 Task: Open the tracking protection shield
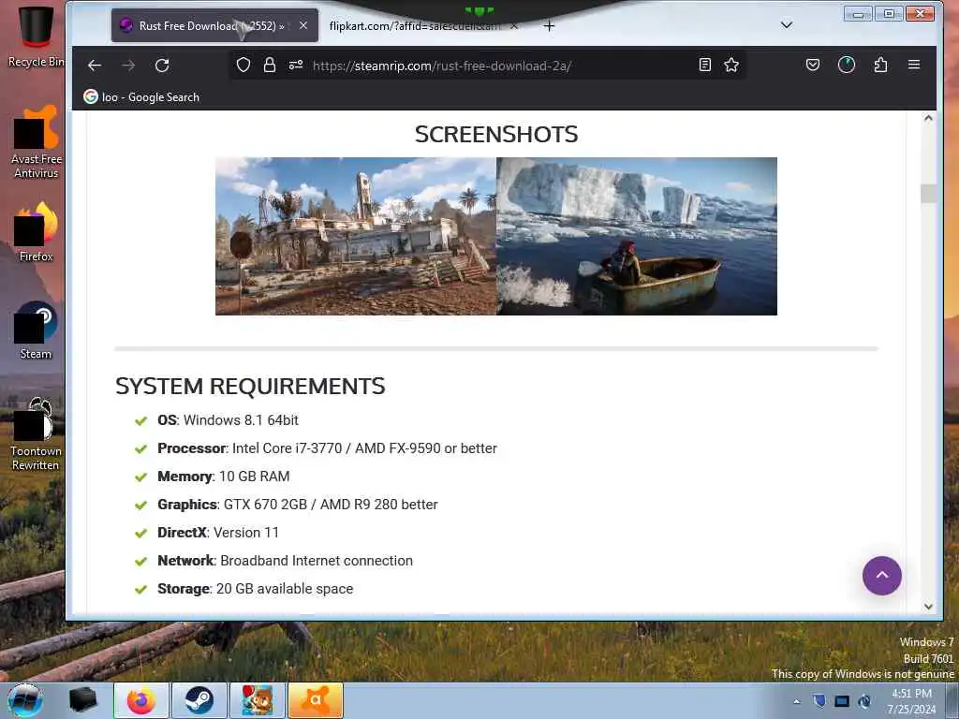pyautogui.click(x=243, y=65)
